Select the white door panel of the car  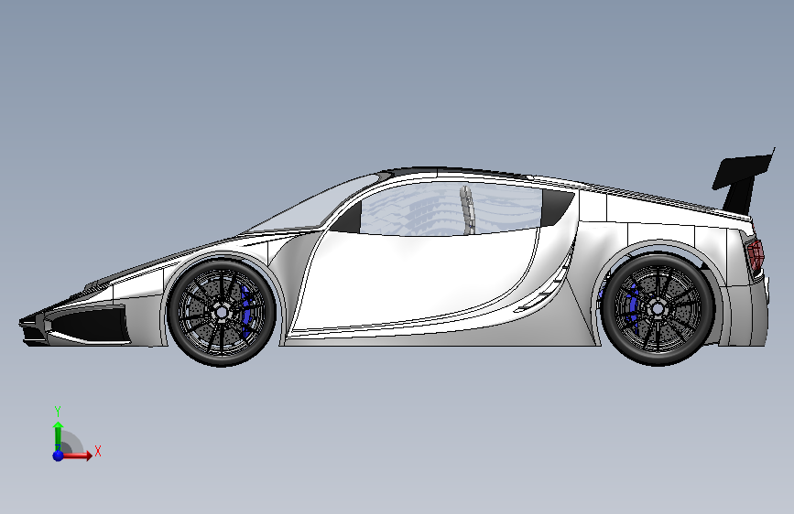click(x=415, y=279)
